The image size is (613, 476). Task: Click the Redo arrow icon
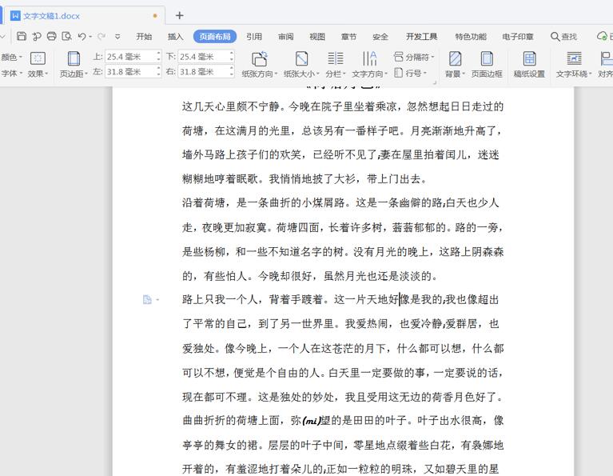tap(102, 37)
